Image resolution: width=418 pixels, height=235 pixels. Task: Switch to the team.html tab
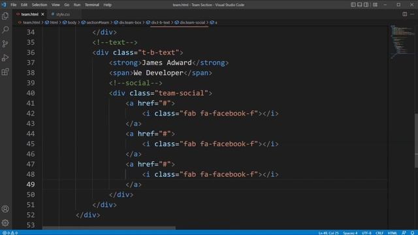coord(29,14)
